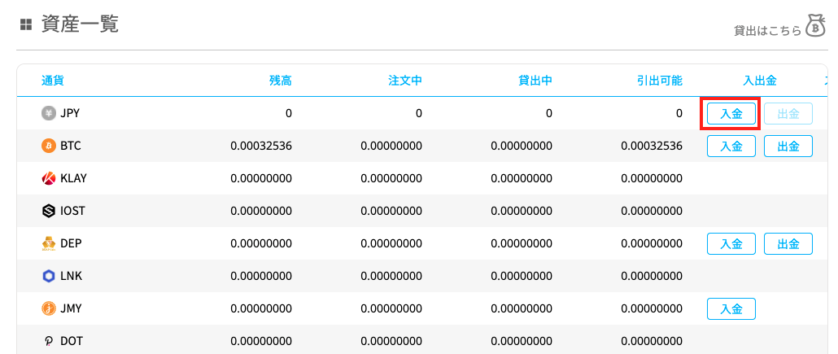Viewport: 838px width, 354px height.
Task: Sort by 引出可能 column header
Action: click(660, 81)
